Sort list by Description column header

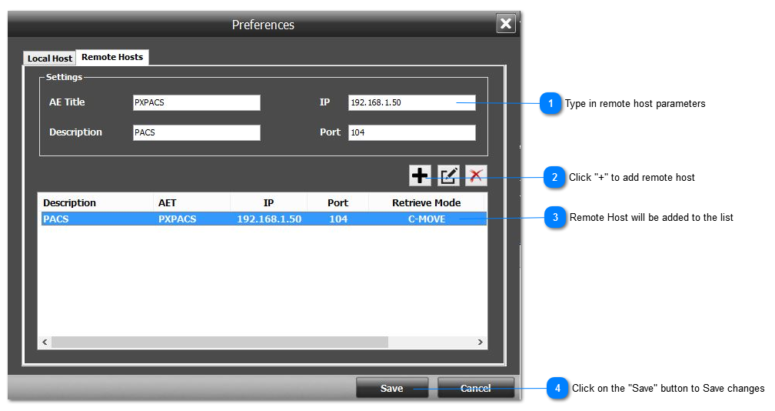[x=95, y=202]
